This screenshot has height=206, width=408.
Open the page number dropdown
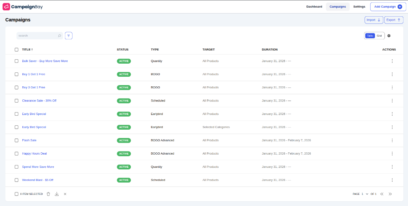pyautogui.click(x=365, y=194)
